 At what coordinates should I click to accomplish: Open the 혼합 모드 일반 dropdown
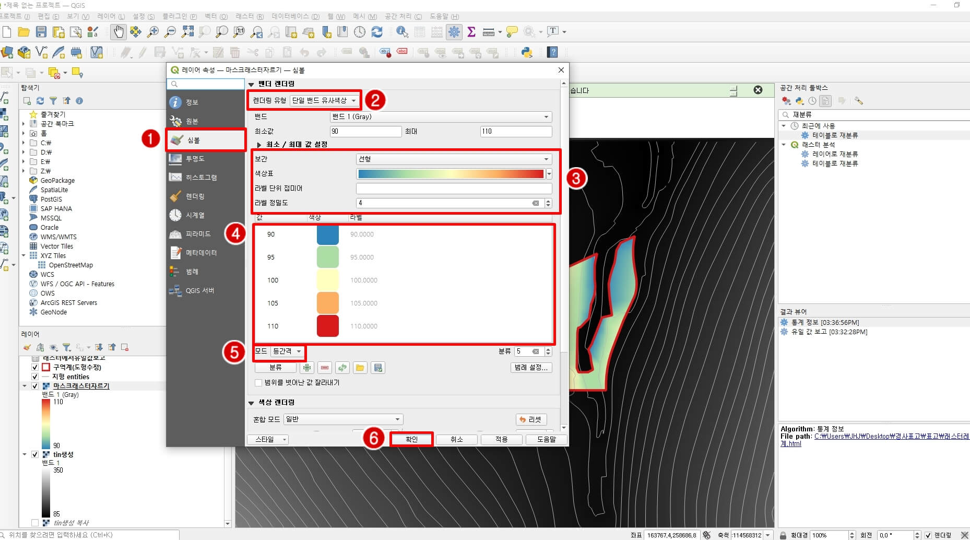(343, 419)
